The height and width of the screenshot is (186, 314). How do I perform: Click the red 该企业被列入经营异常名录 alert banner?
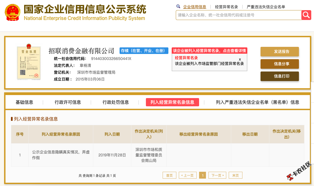[210, 51]
